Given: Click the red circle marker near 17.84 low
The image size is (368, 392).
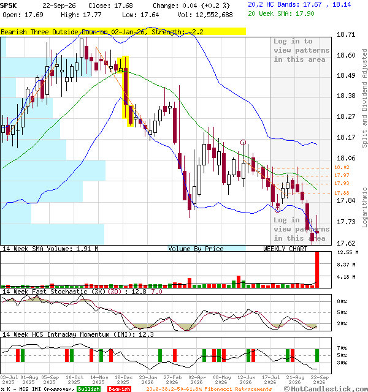Looking at the screenshot, I should pos(277,209).
